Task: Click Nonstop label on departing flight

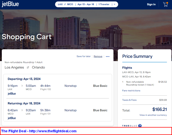Action: tap(71, 86)
